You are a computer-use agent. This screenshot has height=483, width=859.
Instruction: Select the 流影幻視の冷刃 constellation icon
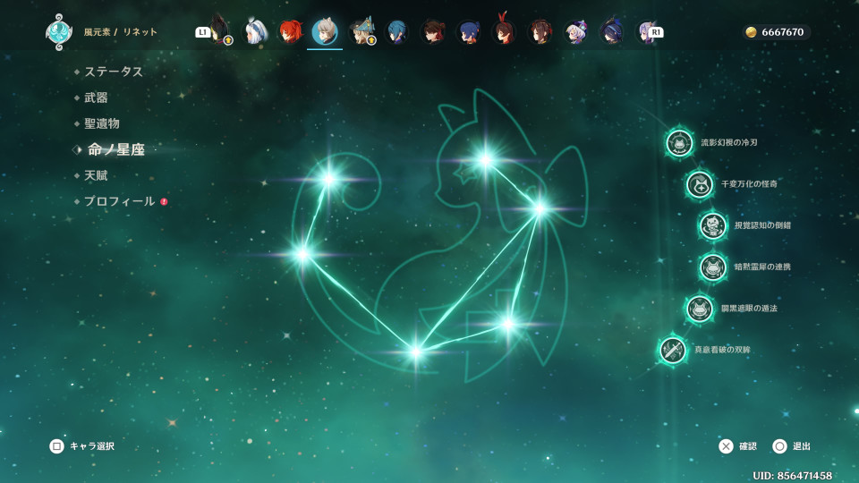679,142
